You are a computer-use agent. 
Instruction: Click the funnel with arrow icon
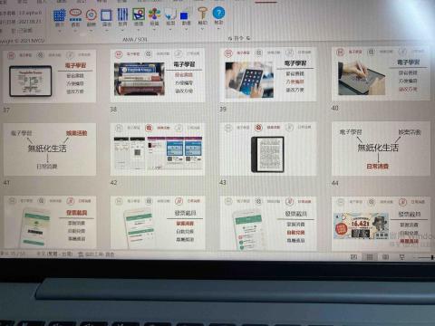click(170, 14)
